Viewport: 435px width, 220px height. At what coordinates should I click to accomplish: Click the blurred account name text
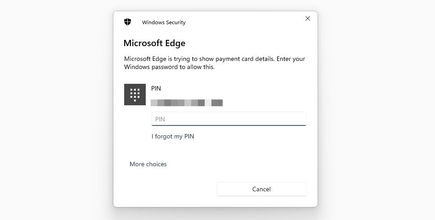click(187, 103)
